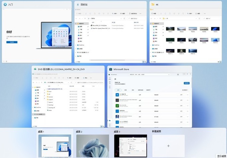
Task: Click the horizontal scrollbar in the 回收站 window
Action: click(108, 60)
